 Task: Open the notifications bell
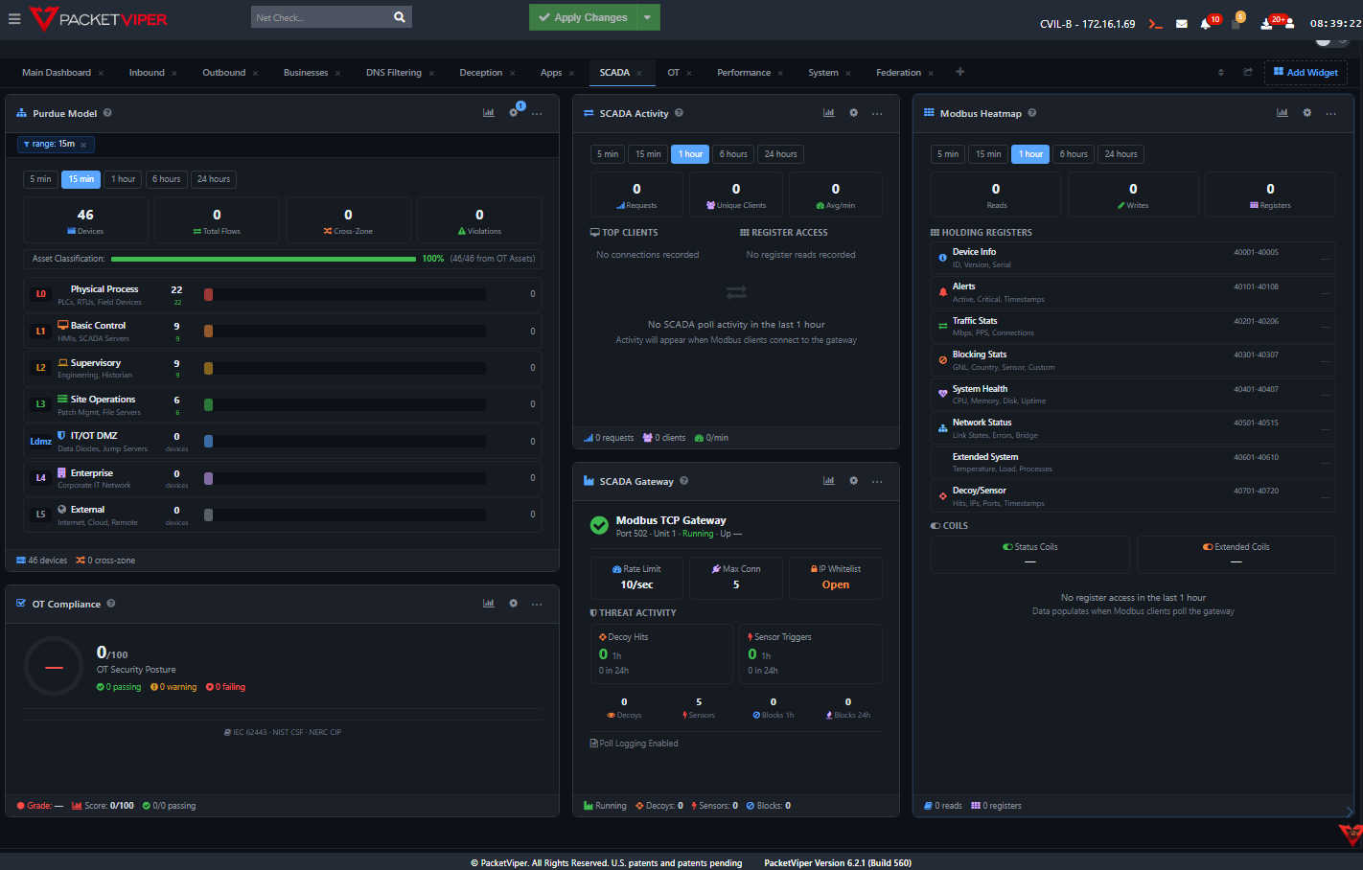coord(1206,24)
